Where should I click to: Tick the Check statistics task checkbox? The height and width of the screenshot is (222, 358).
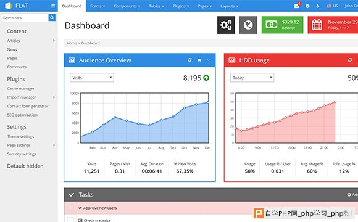[x=70, y=220]
